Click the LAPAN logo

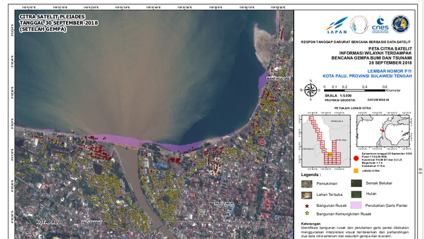click(337, 25)
